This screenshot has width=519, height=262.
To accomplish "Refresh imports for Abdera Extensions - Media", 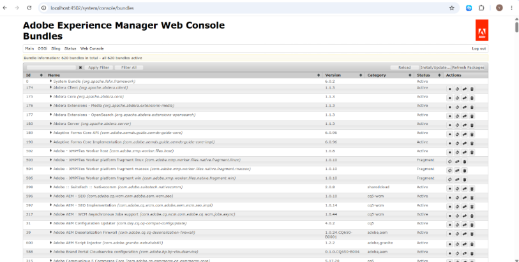I will 457,107.
